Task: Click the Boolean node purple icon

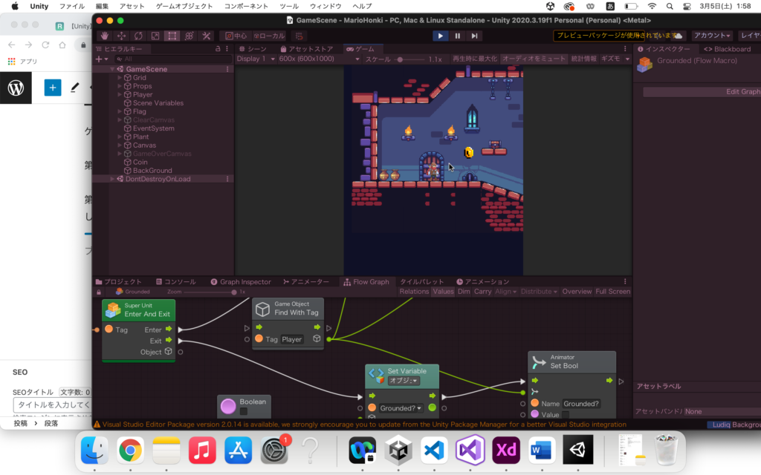Action: [x=228, y=406]
